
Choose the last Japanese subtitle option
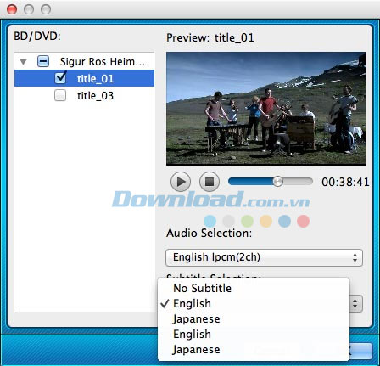pos(196,349)
